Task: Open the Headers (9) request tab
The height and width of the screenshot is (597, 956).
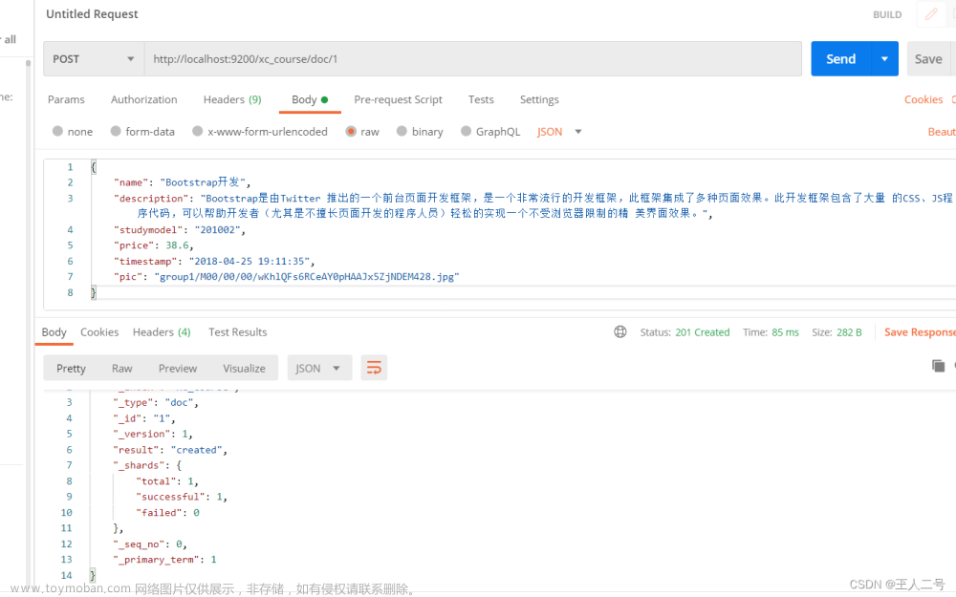Action: (x=232, y=99)
